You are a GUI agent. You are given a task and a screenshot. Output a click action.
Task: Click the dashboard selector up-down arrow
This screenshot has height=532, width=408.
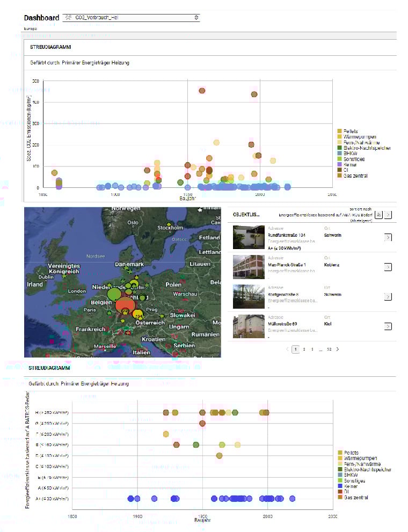[196, 17]
